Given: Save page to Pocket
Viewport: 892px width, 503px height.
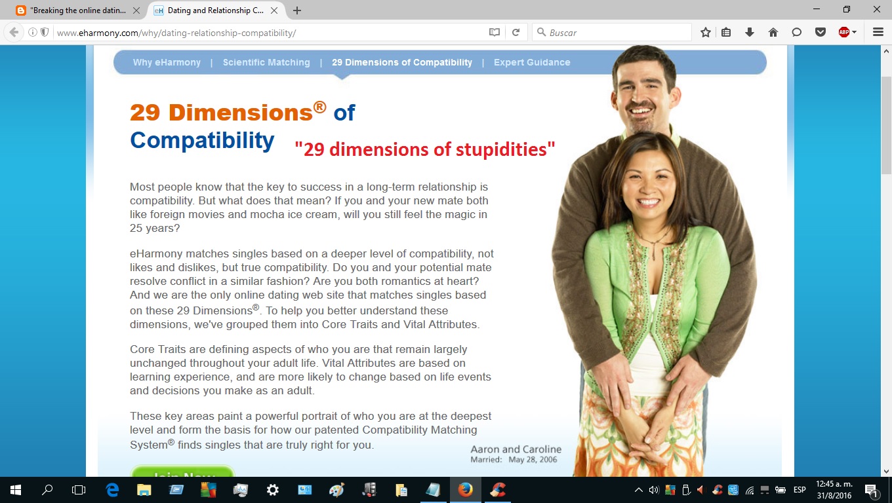Looking at the screenshot, I should (821, 32).
